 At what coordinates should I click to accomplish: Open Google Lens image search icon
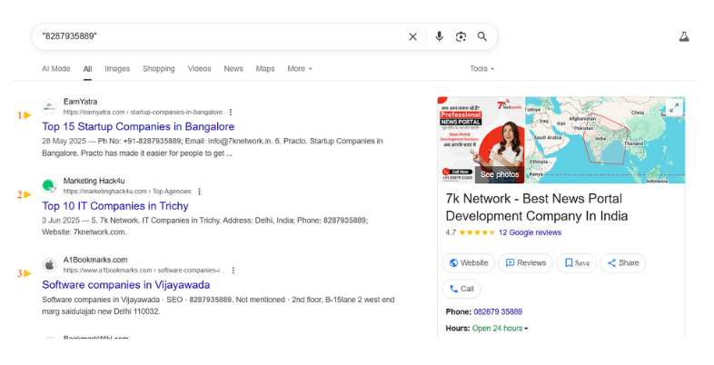(x=461, y=37)
